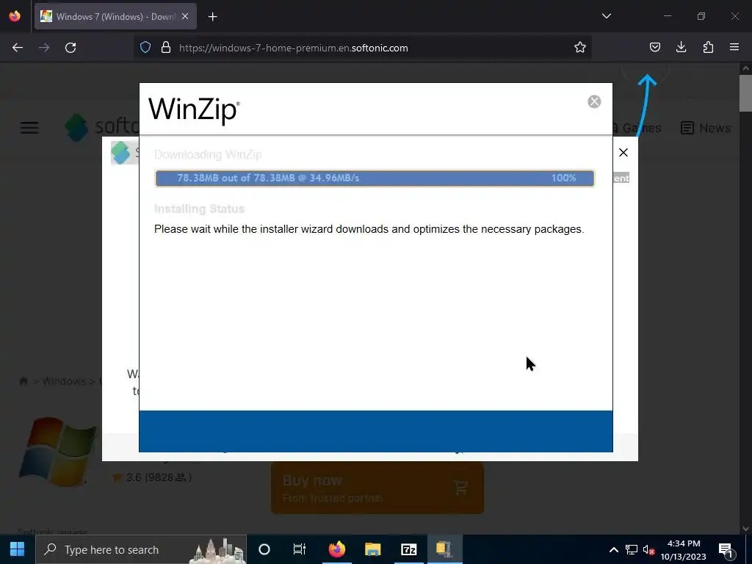Close the Softonic popup with the X
752x564 pixels.
623,153
